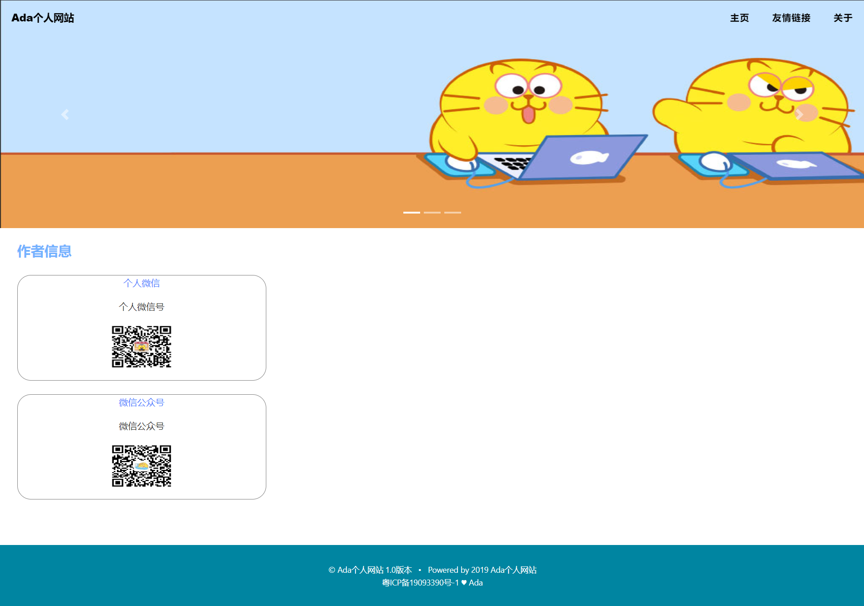Click the black 微信公众号 label text
This screenshot has width=864, height=606.
(142, 426)
